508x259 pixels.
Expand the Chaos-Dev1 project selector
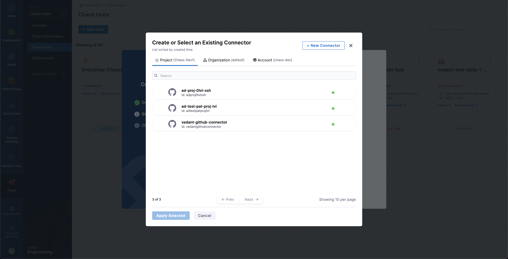pos(48,14)
